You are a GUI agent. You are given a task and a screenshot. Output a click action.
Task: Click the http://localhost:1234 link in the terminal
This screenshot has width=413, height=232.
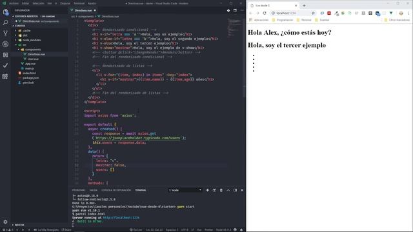(121, 218)
